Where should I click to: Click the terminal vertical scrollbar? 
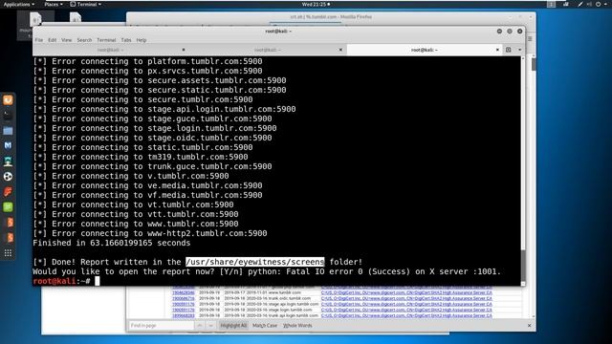coord(523,171)
